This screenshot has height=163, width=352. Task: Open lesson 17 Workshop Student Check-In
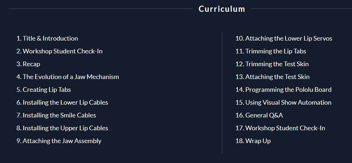click(281, 128)
